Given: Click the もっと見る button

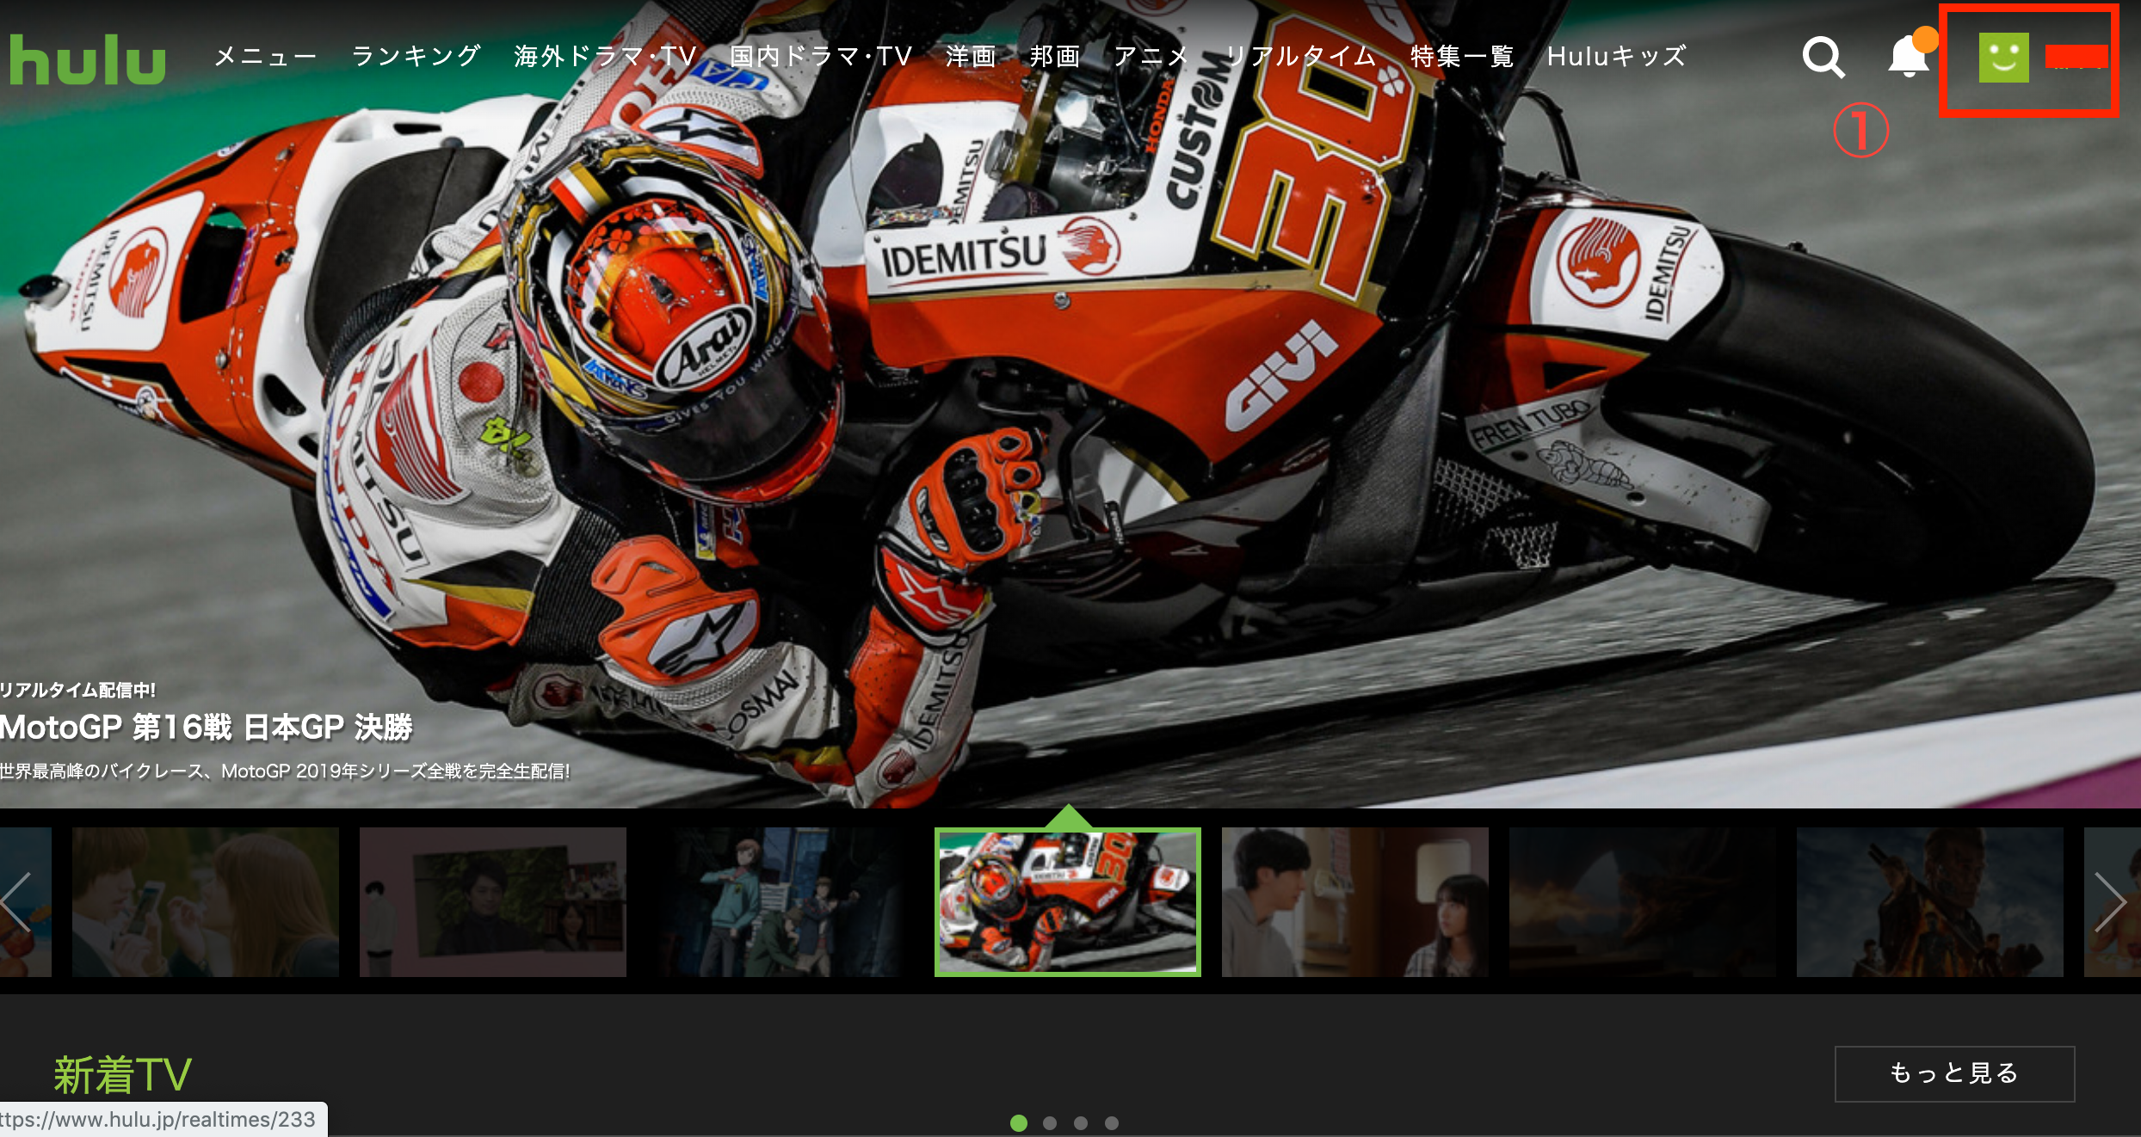Looking at the screenshot, I should click(x=1954, y=1073).
